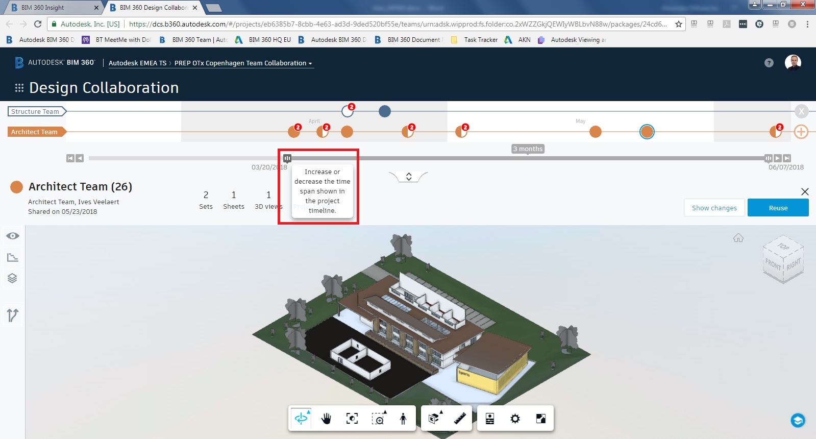Open the stacked-layers panel icon in sidebar

click(13, 278)
